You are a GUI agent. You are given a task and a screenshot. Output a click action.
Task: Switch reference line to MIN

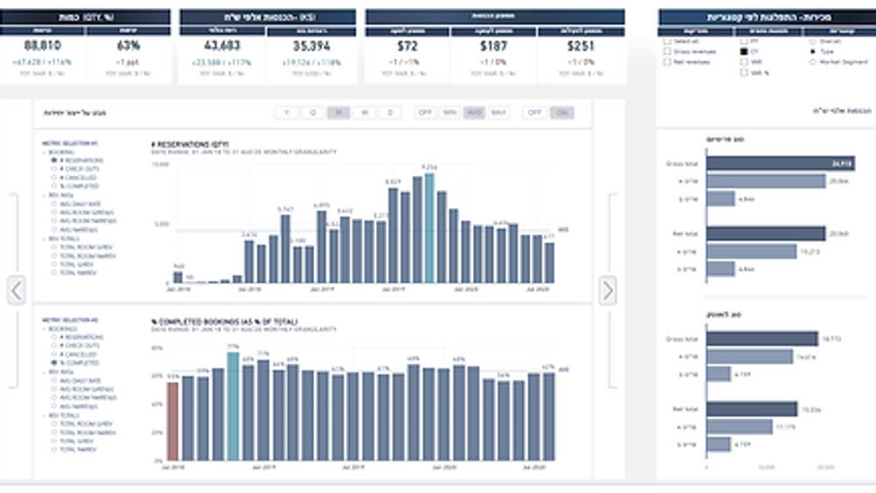pyautogui.click(x=449, y=113)
